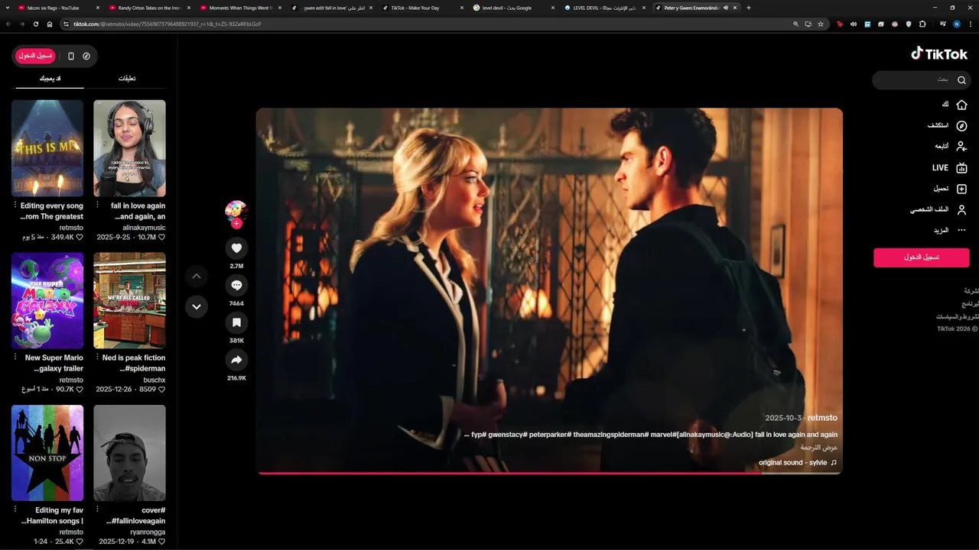Open options dots for 'fall in love again'
Viewport: 979px width, 550px height.
(x=97, y=205)
